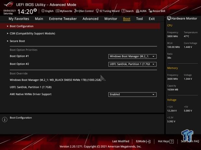Image resolution: width=201 pixels, height=150 pixels.
Task: Click the English language label
Action: coord(49,11)
